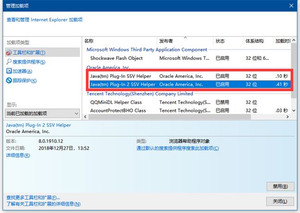
Task: Open 加速器(A) add-on type
Action: click(23, 71)
